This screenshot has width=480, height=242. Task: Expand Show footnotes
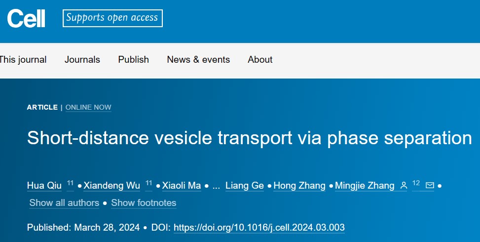[x=144, y=203]
